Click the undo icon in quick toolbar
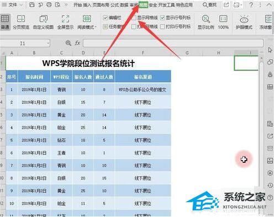The width and height of the screenshot is (275, 217). (40, 5)
